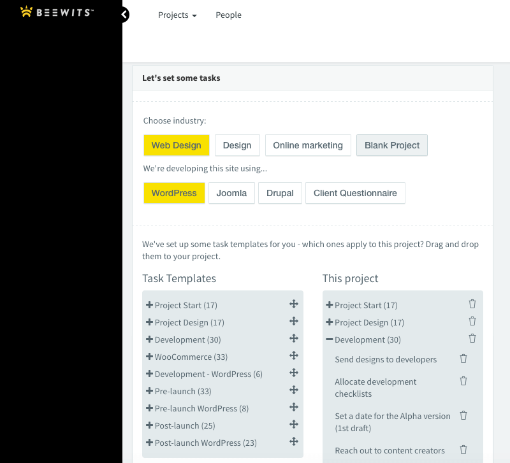Delete Project Design from This project
This screenshot has width=510, height=463.
(472, 322)
